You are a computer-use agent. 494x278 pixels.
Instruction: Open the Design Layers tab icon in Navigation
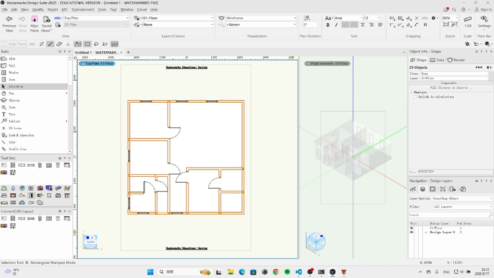click(423, 189)
